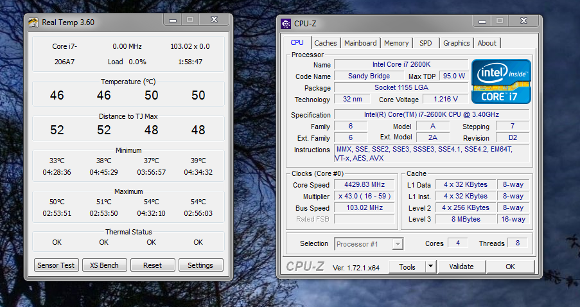Click the Core Voltage value '1.216 V'

pos(445,99)
